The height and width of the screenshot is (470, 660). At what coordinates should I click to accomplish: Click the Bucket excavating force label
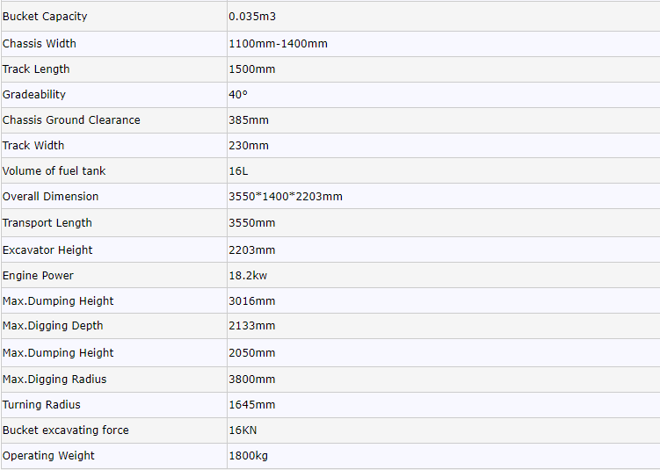66,430
